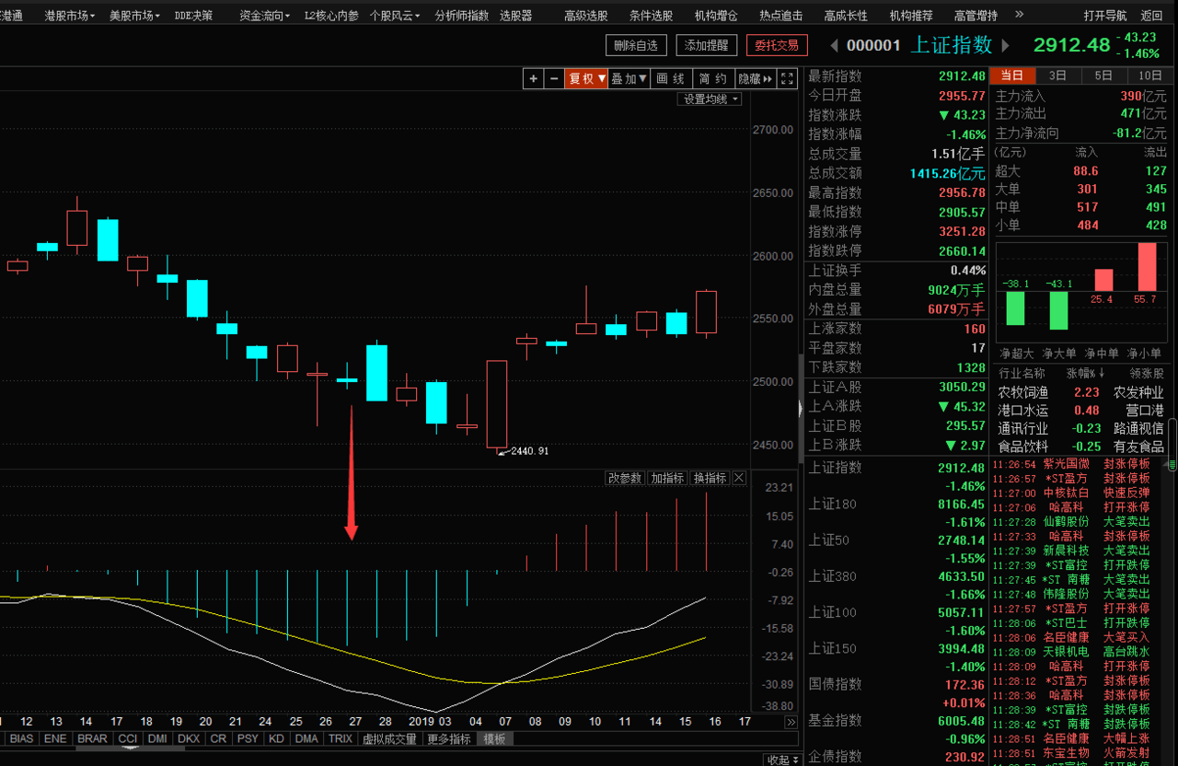Select DMI indicator tab
1178x766 pixels.
coord(157,738)
